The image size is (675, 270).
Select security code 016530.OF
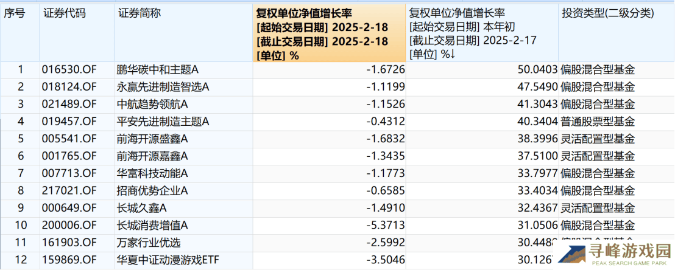pyautogui.click(x=69, y=70)
